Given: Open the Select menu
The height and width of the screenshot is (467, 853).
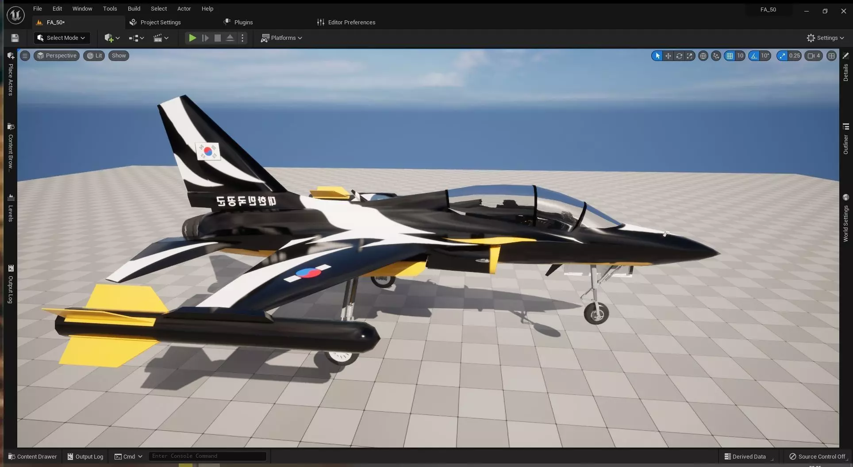Looking at the screenshot, I should [158, 8].
